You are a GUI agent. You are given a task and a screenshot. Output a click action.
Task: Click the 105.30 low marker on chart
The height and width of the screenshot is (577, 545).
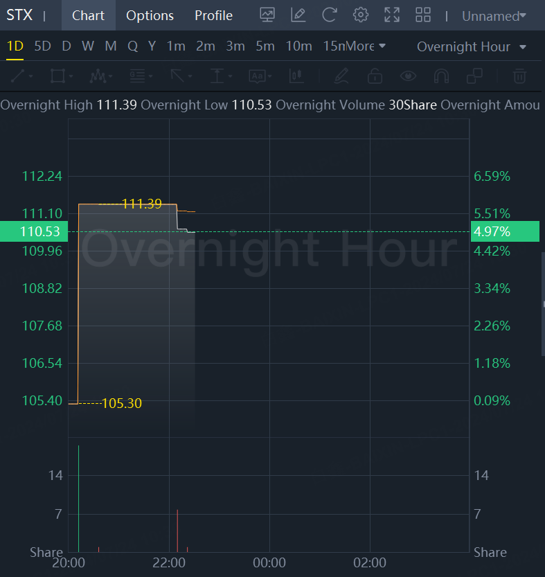[x=122, y=403]
